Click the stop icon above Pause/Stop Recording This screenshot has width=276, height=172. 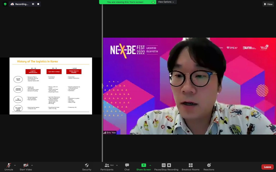tap(169, 165)
